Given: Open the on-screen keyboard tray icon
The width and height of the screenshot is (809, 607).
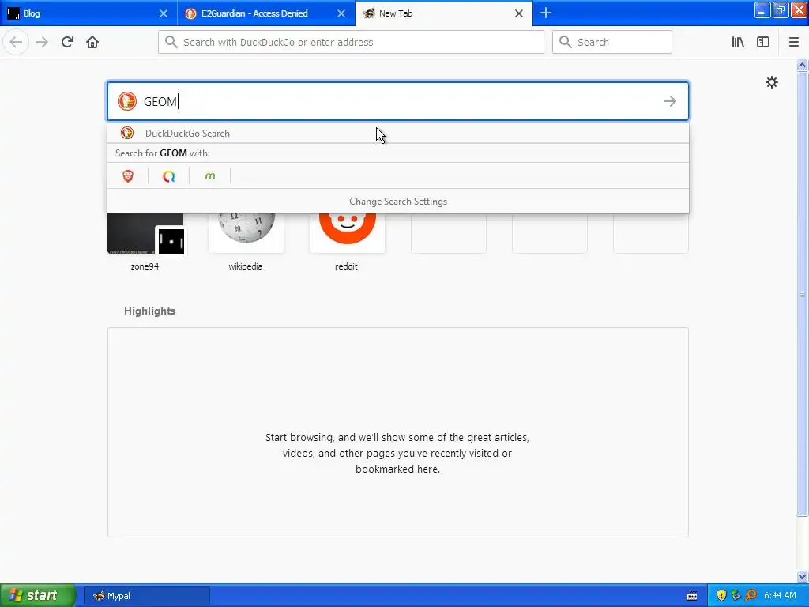Looking at the screenshot, I should (x=692, y=596).
